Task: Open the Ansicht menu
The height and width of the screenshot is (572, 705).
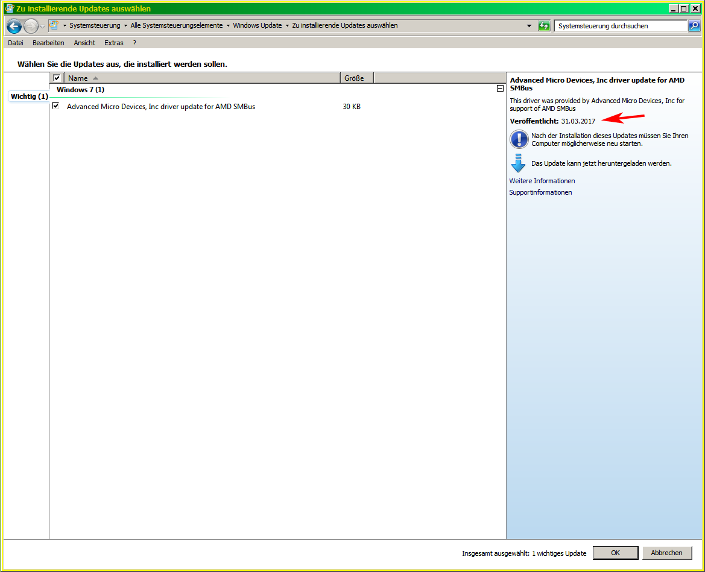Action: tap(84, 43)
